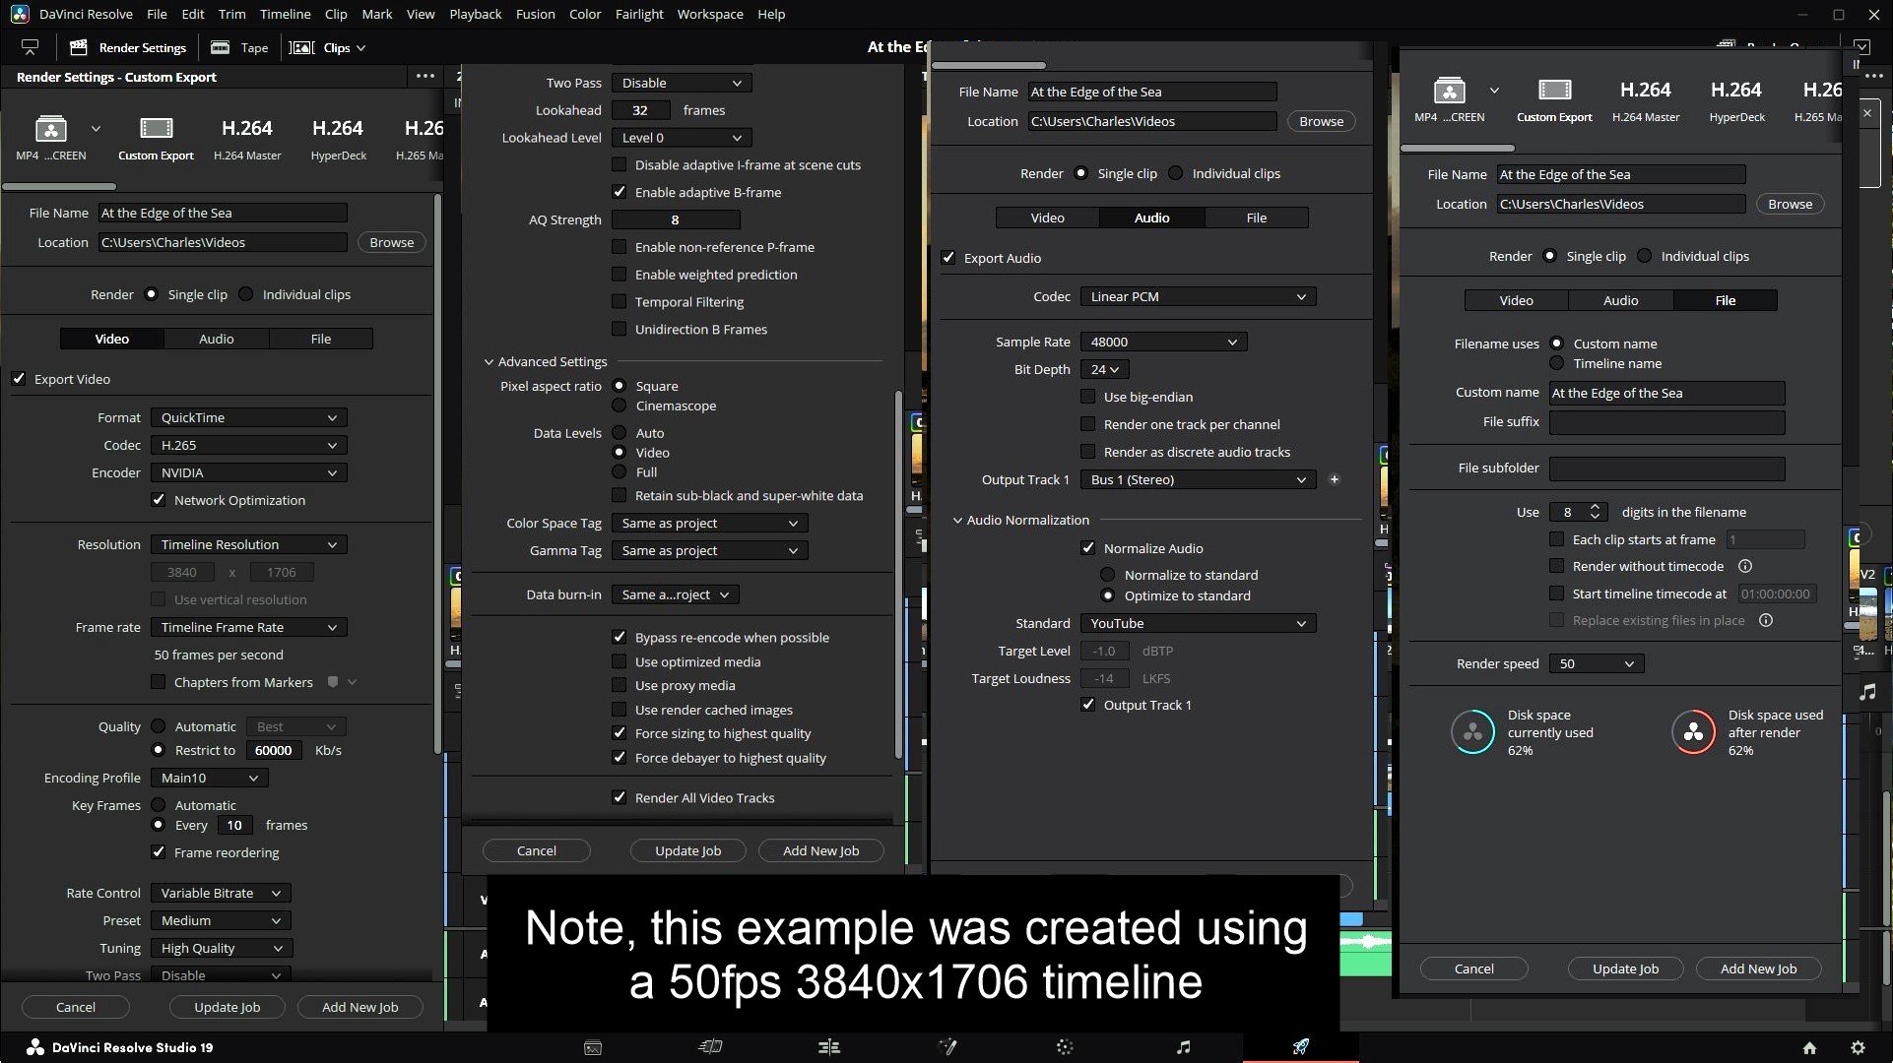The image size is (1893, 1063).
Task: Open the Encoder NVIDIA dropdown
Action: (249, 472)
